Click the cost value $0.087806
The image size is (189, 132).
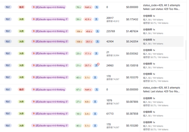tap(132, 102)
